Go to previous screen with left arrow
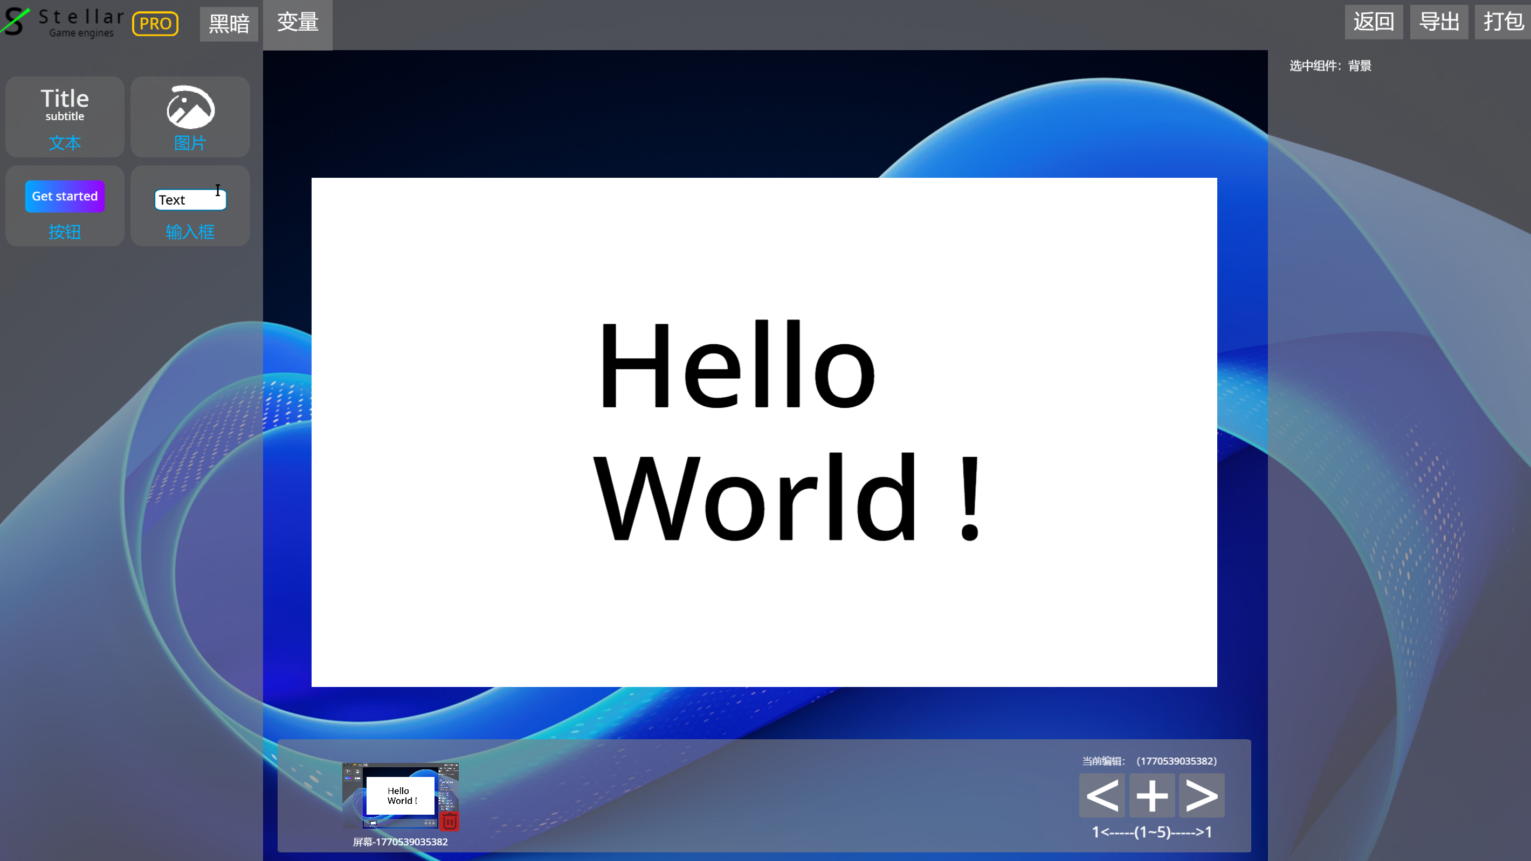Viewport: 1531px width, 861px height. click(x=1102, y=796)
